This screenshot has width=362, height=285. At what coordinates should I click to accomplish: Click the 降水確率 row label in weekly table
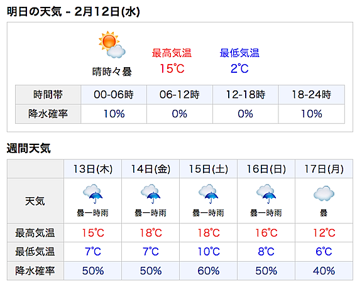[x=35, y=271]
